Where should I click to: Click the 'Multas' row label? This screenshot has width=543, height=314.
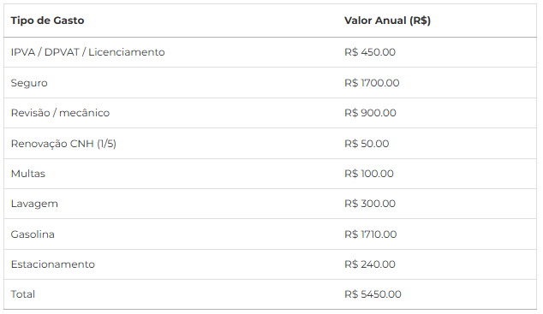click(28, 174)
